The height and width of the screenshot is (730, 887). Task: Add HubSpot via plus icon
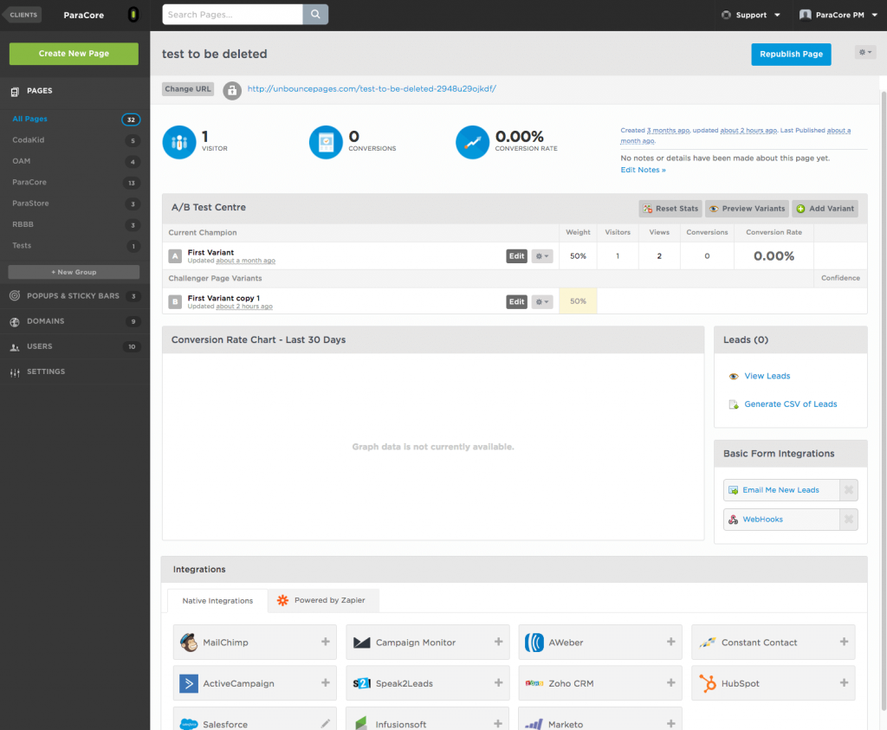(x=844, y=683)
